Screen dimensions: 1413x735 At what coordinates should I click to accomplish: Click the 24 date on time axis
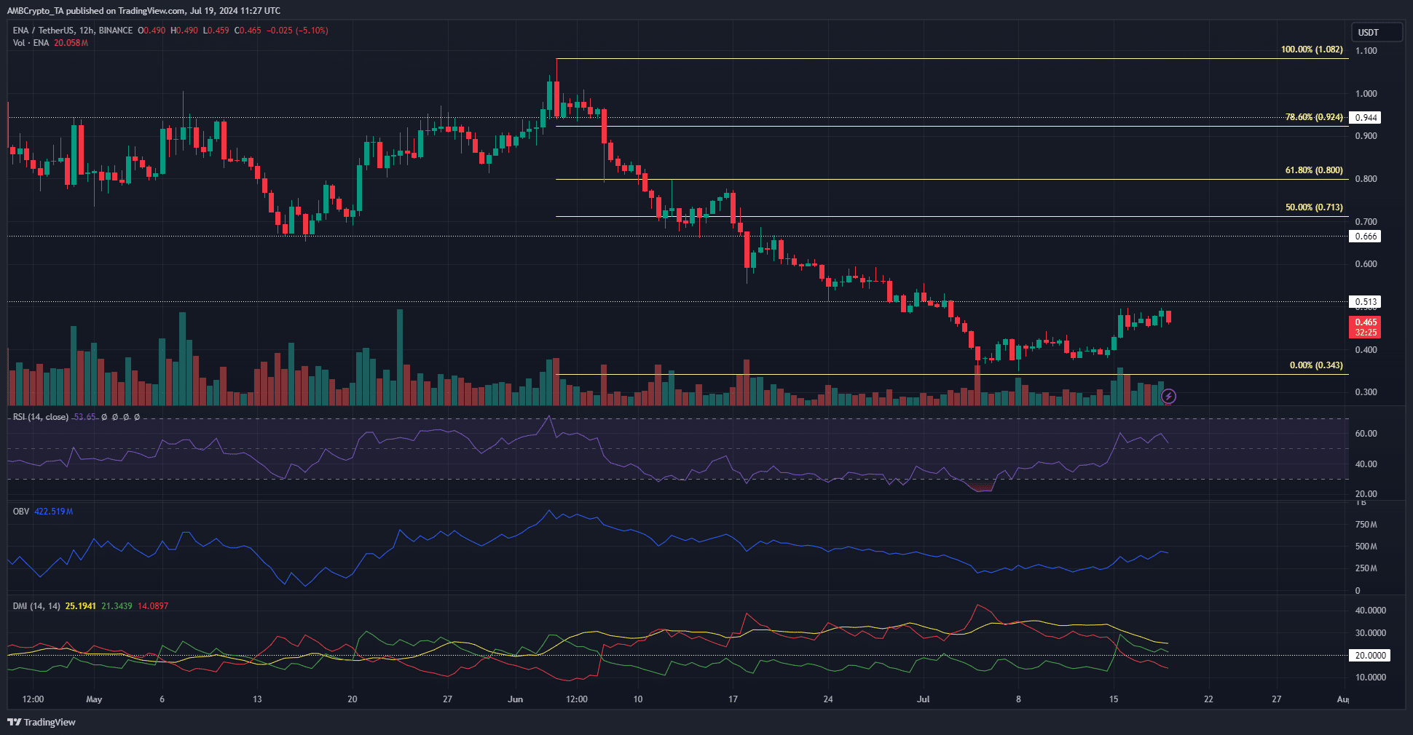(x=828, y=699)
